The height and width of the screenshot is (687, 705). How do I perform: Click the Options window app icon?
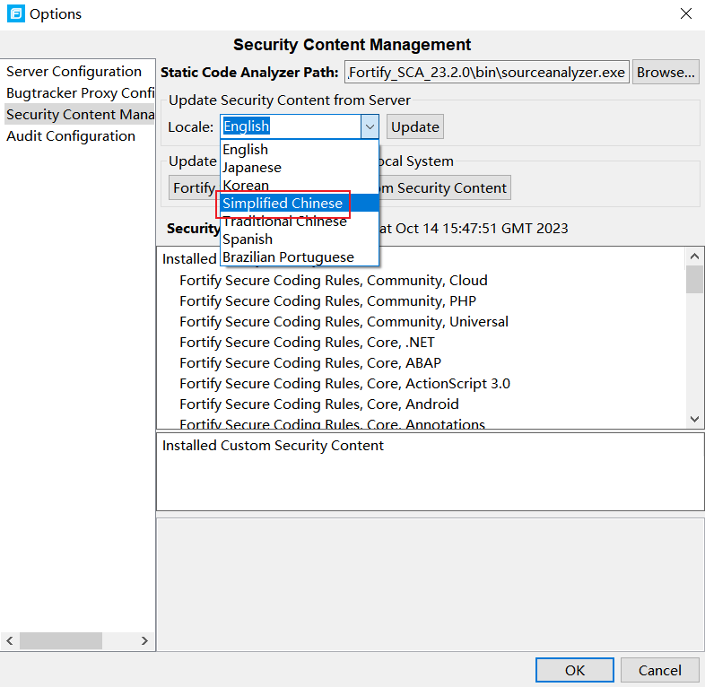tap(16, 14)
